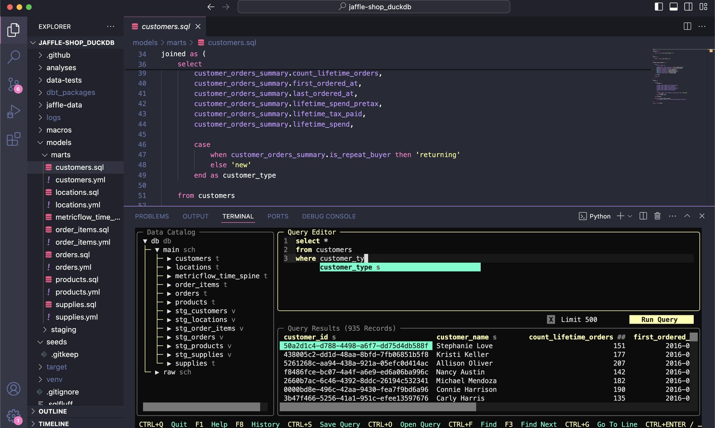Expand the macros folder

click(75, 130)
